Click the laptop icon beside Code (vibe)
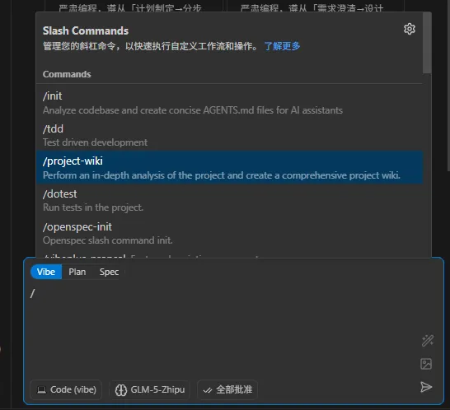The height and width of the screenshot is (410, 450). point(42,390)
